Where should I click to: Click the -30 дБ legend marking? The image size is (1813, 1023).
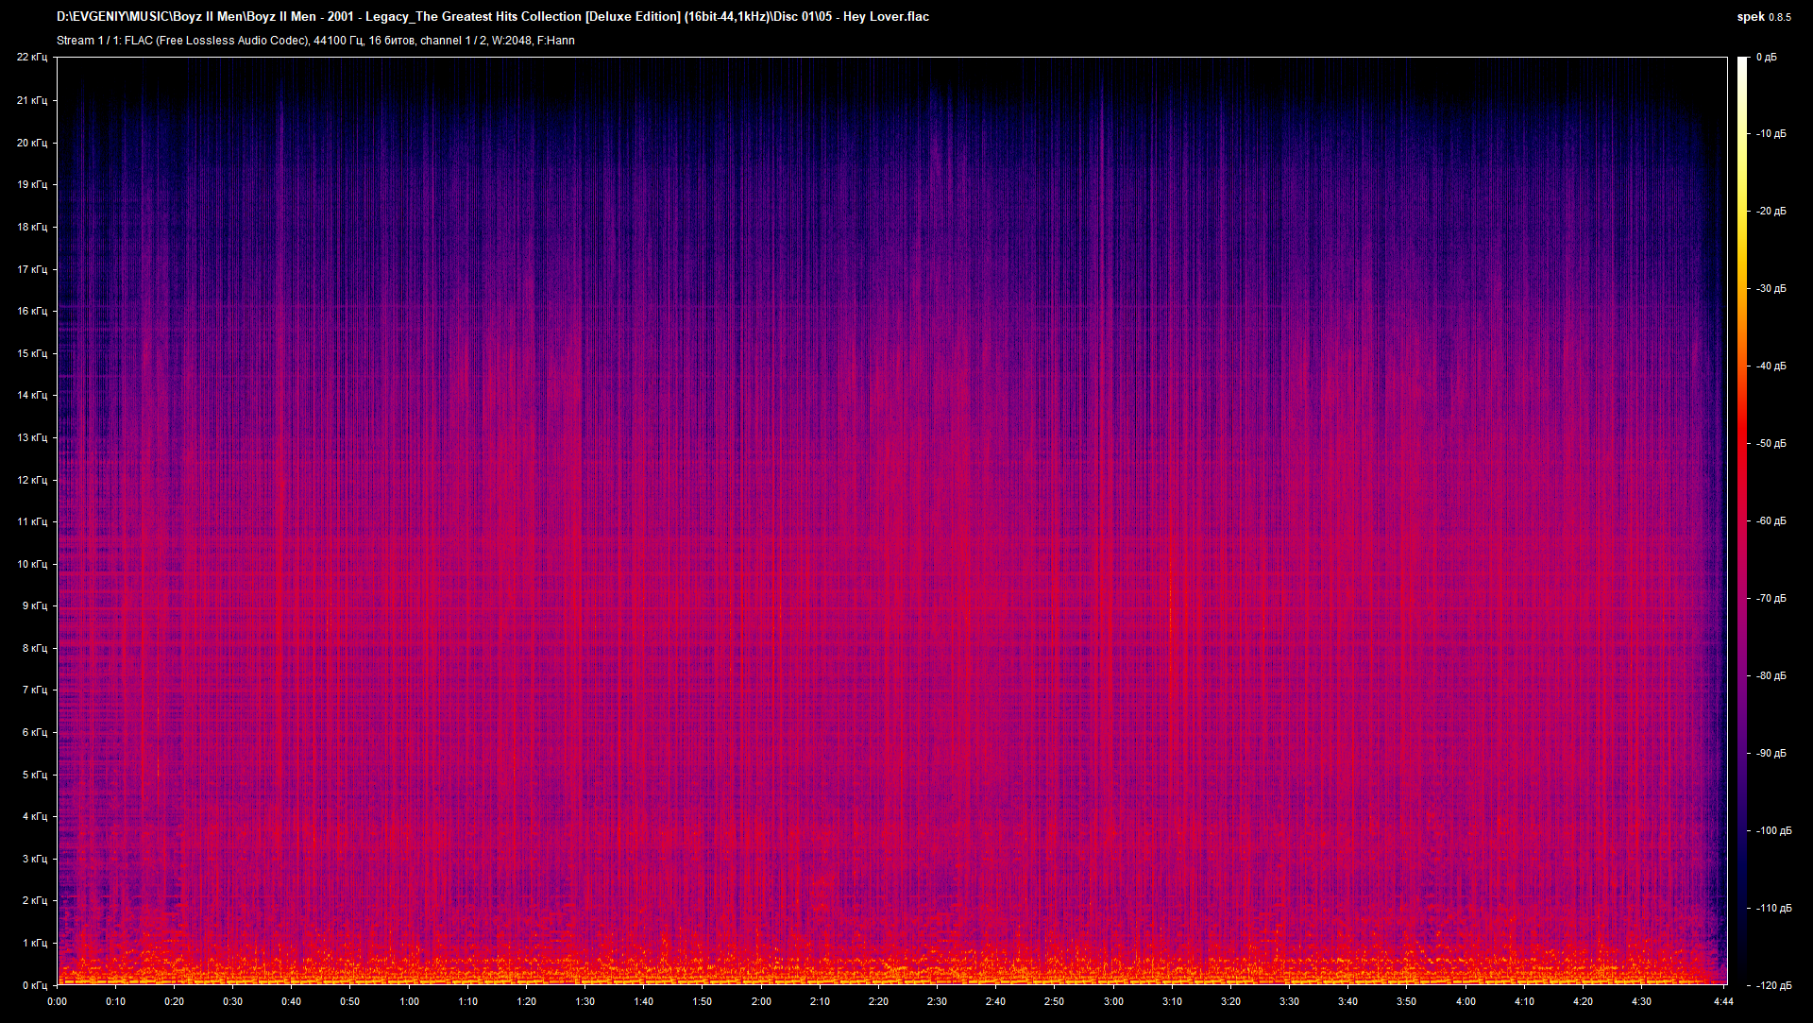coord(1771,286)
